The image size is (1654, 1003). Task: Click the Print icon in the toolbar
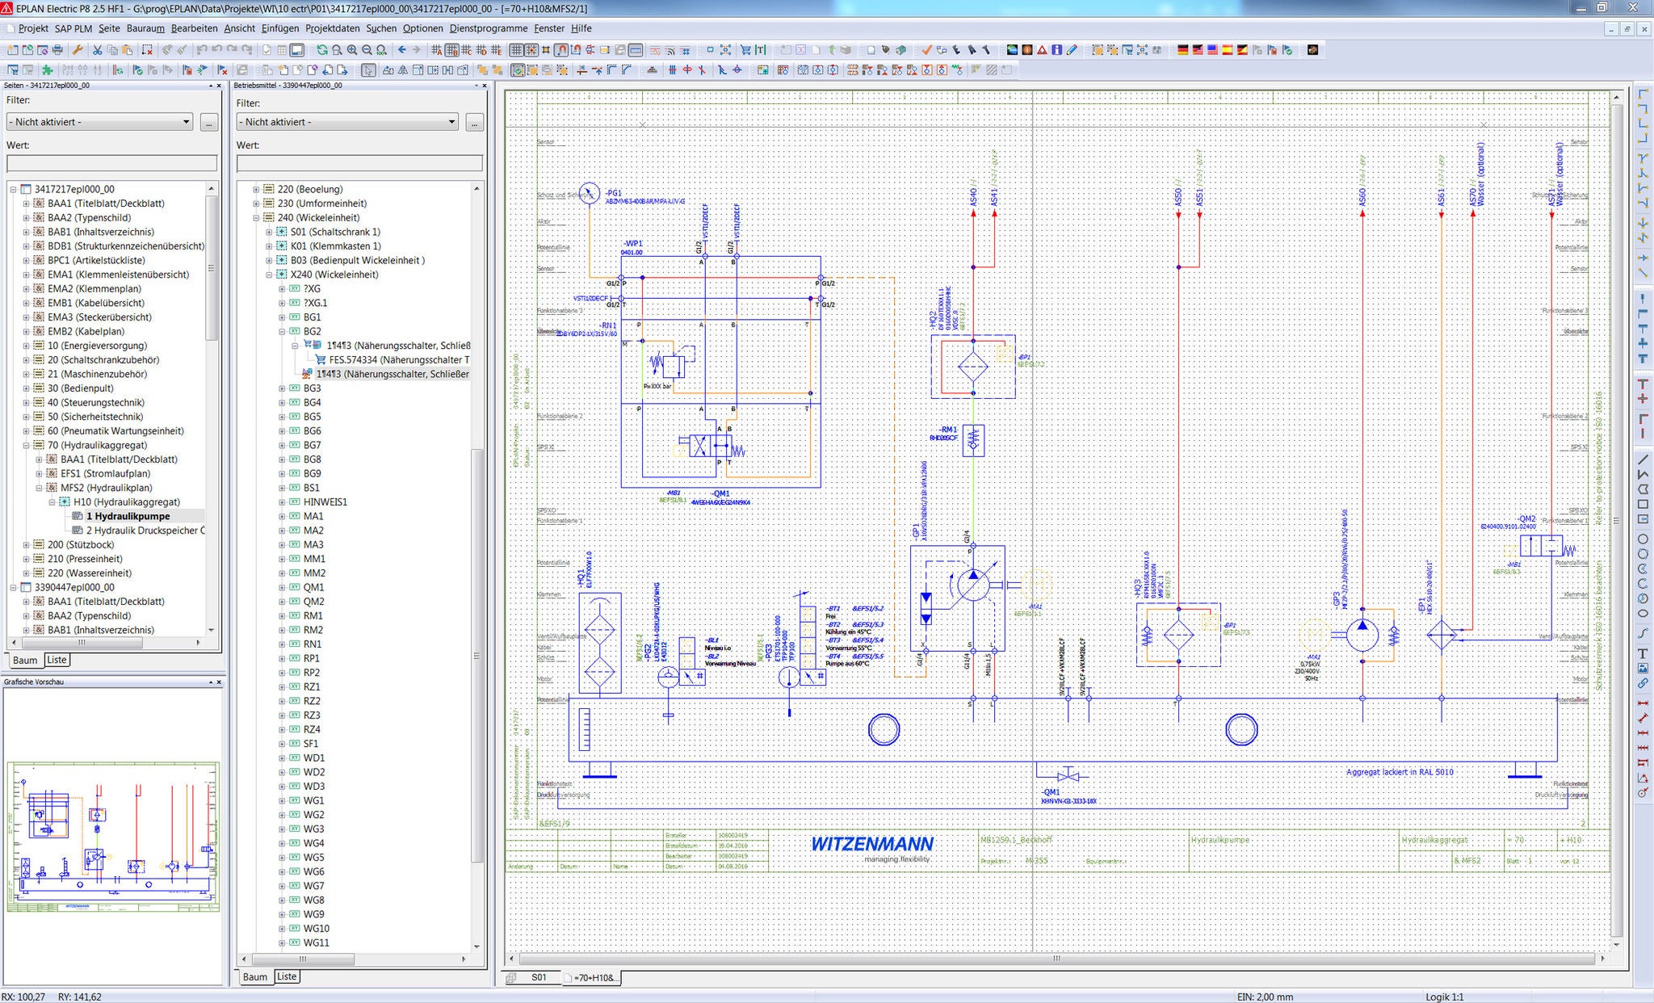coord(57,50)
